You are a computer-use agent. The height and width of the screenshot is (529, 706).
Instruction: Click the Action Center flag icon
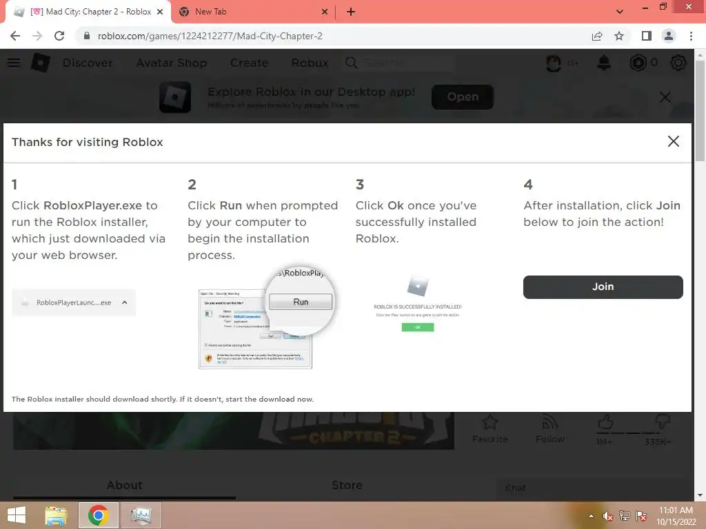(x=641, y=516)
